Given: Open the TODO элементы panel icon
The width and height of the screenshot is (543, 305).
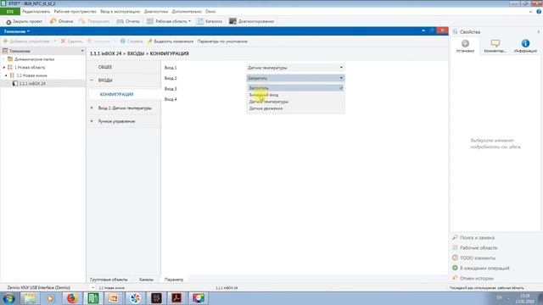Looking at the screenshot, I should click(x=455, y=258).
